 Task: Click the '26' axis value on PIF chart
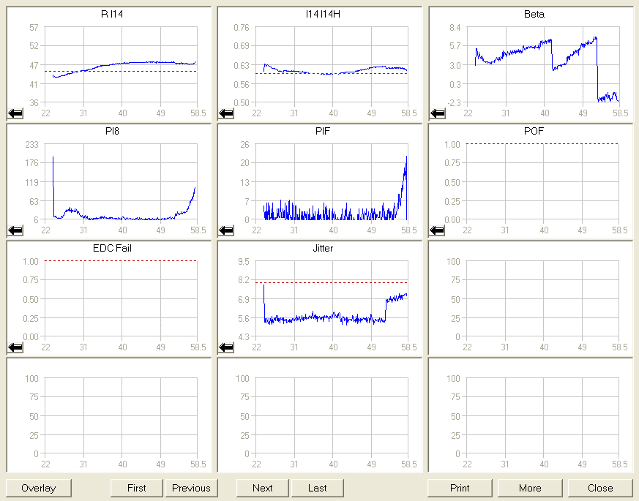(x=244, y=144)
